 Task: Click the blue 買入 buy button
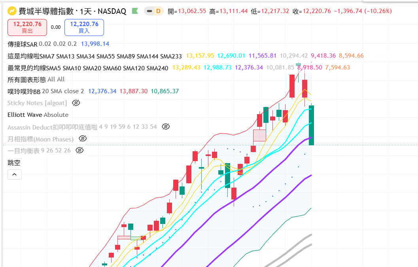(x=84, y=27)
